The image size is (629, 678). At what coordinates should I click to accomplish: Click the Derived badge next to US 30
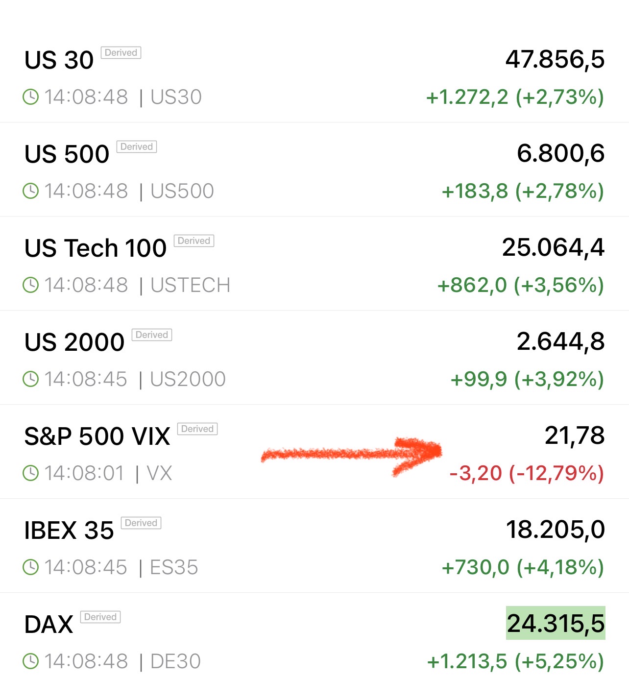coord(121,53)
